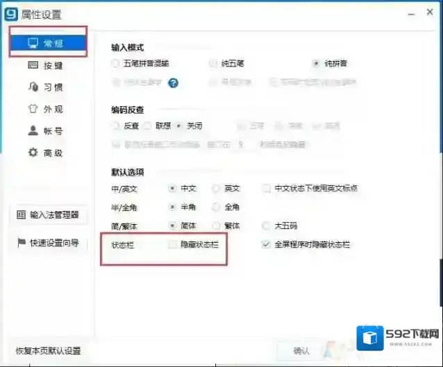This screenshot has width=443, height=367.
Task: Click the 外观 (Appearance) shirt icon
Action: click(33, 109)
